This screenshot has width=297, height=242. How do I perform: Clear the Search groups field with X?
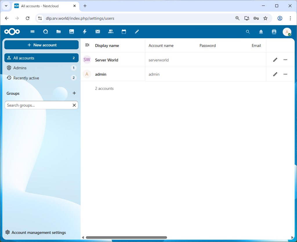click(74, 105)
